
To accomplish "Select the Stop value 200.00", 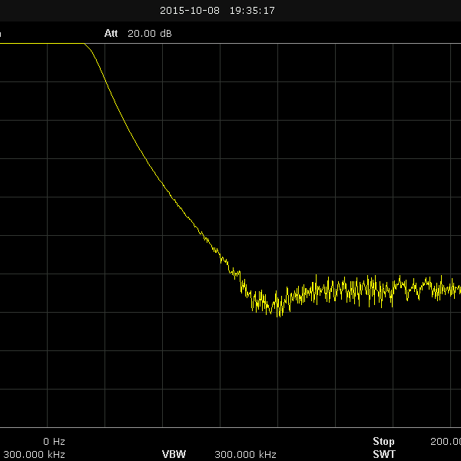I will (445, 441).
